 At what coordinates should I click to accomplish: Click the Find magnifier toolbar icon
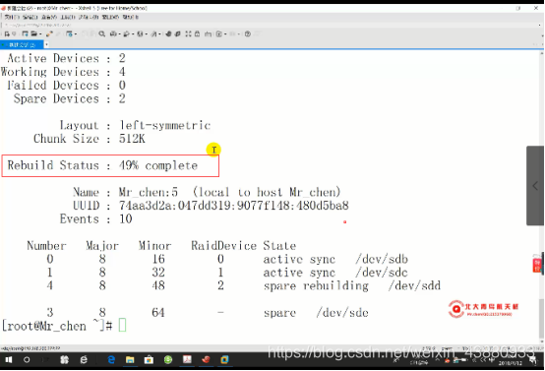point(102,33)
